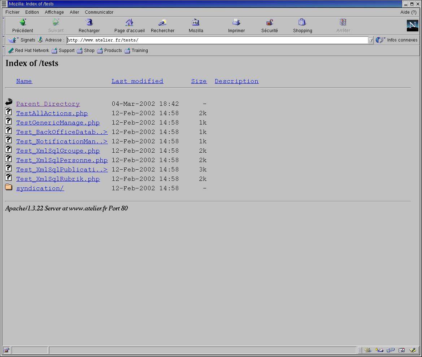Open the Affichage menu
The image size is (422, 357).
point(54,12)
